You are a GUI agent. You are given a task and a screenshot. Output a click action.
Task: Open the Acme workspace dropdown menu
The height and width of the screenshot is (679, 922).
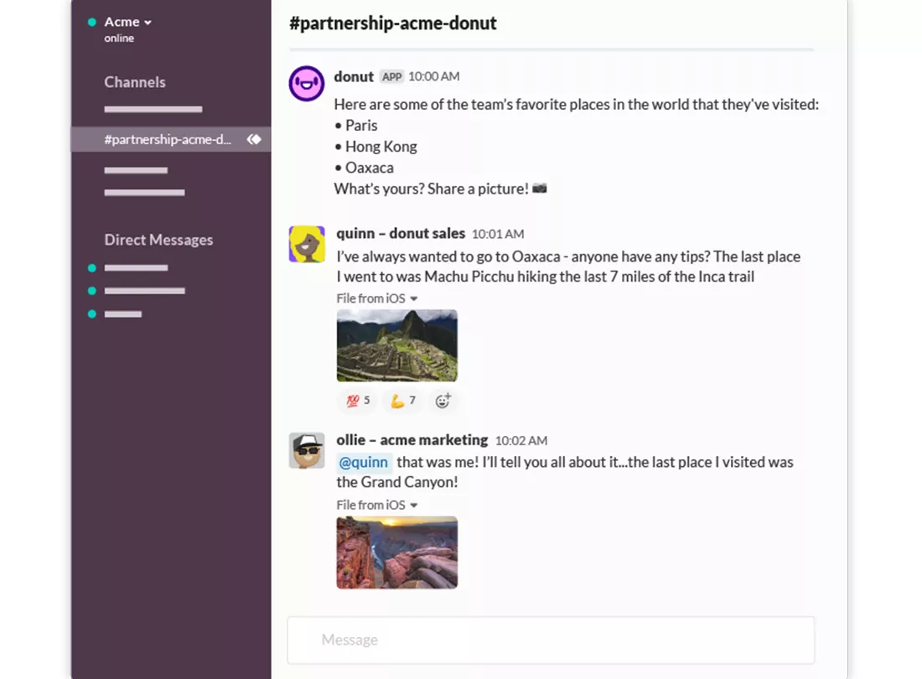127,23
